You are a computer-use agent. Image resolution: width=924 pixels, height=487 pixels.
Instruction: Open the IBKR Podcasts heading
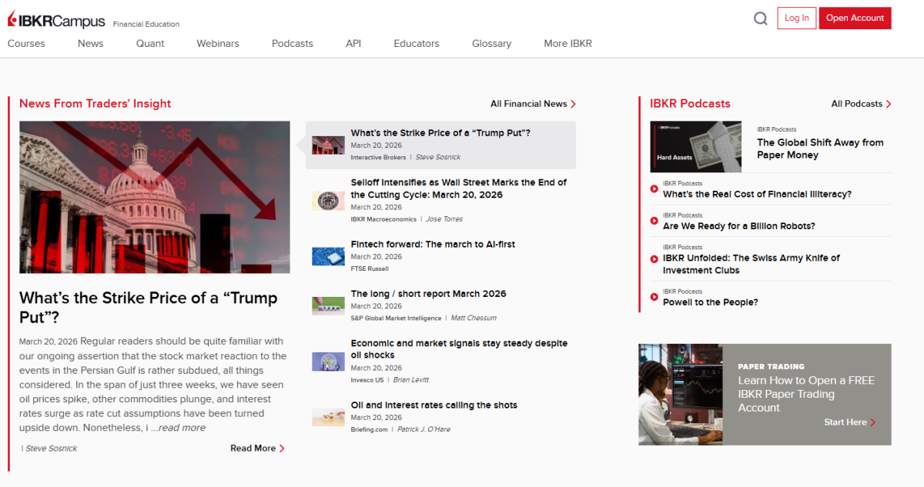pyautogui.click(x=690, y=104)
